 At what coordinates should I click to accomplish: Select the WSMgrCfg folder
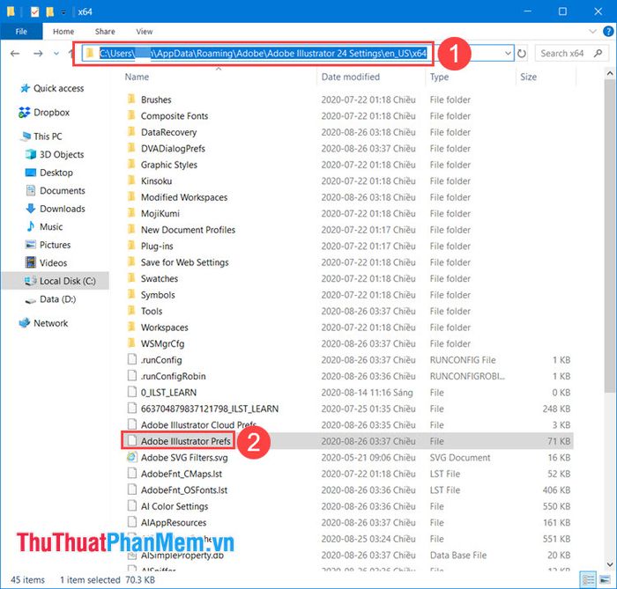(x=162, y=344)
